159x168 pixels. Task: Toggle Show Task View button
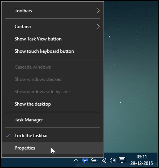(x=52, y=39)
